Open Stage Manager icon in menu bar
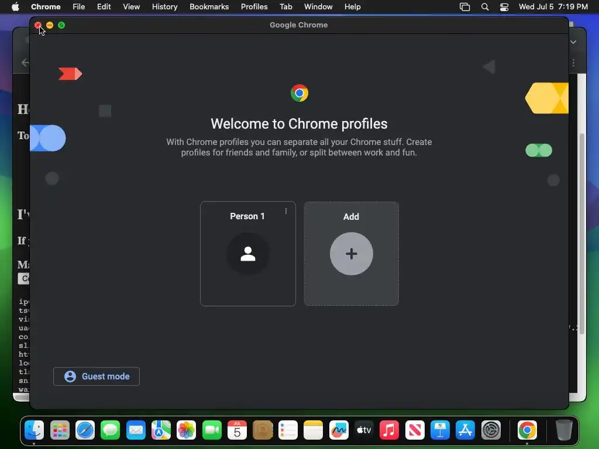 [465, 7]
